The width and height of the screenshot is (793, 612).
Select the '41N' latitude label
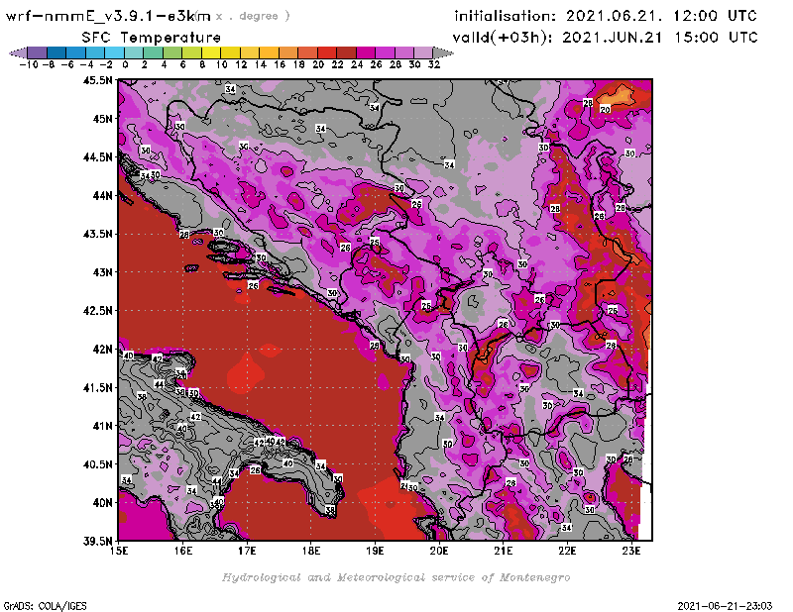pyautogui.click(x=102, y=426)
